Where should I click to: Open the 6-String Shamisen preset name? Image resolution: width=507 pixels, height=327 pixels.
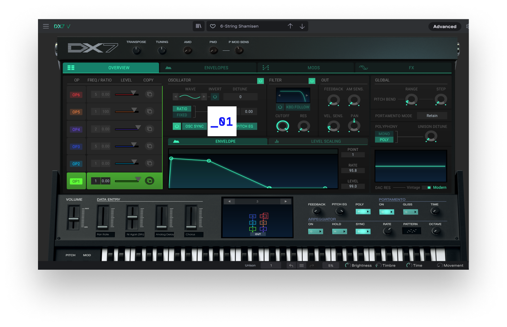click(239, 26)
